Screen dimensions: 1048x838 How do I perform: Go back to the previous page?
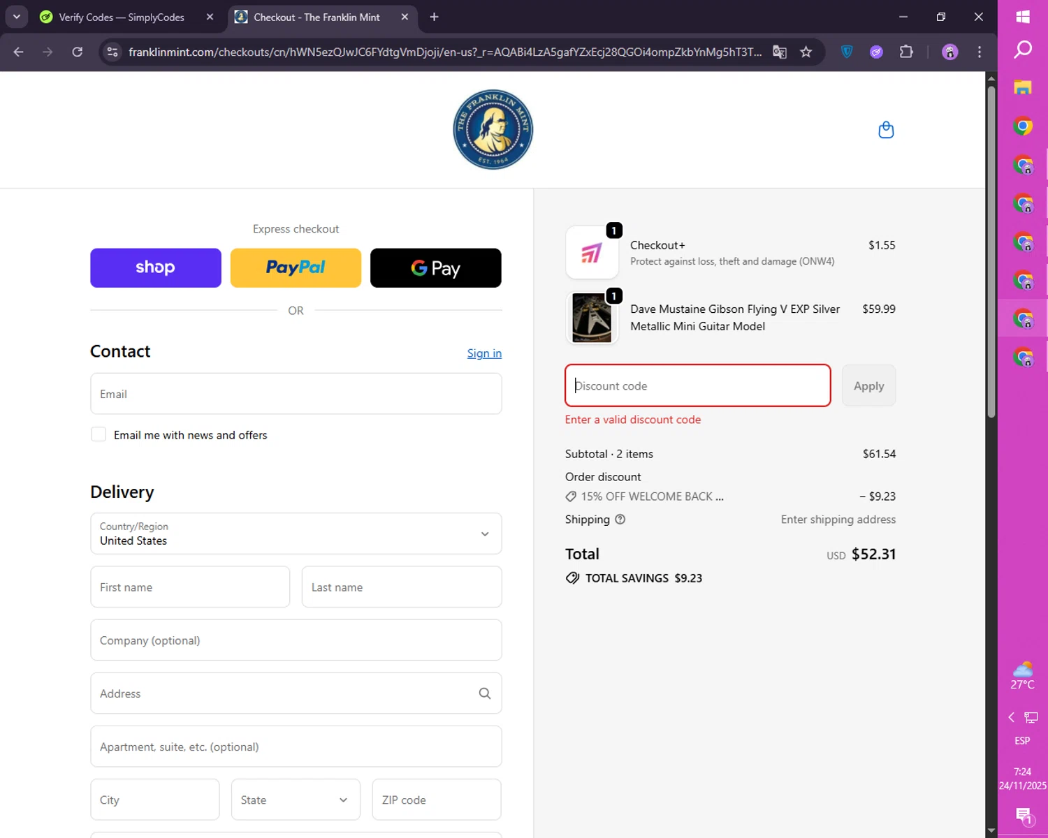[19, 52]
